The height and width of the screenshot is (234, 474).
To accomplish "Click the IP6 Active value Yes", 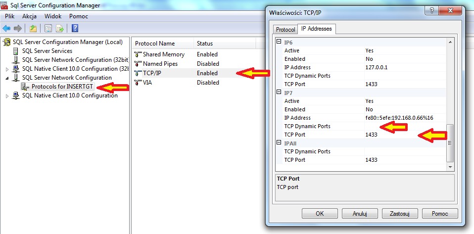I will [x=405, y=50].
